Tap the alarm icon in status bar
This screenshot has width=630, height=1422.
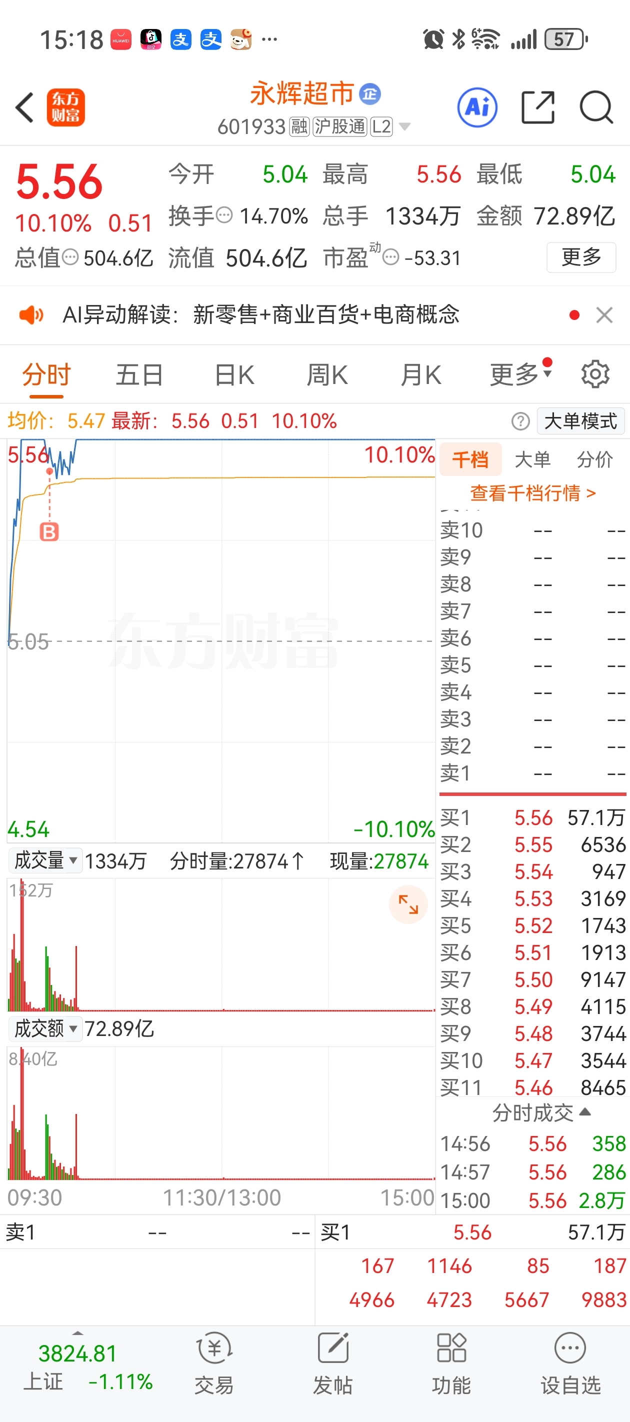(433, 39)
